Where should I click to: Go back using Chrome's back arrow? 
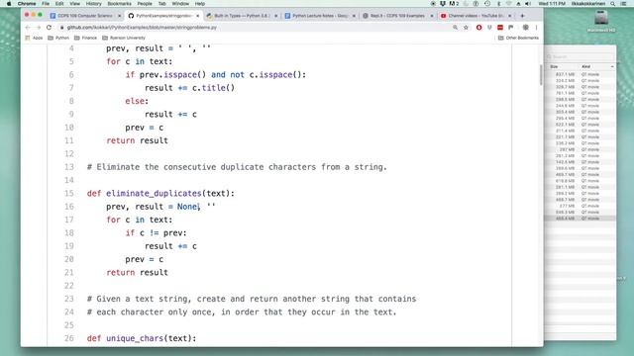pos(28,28)
